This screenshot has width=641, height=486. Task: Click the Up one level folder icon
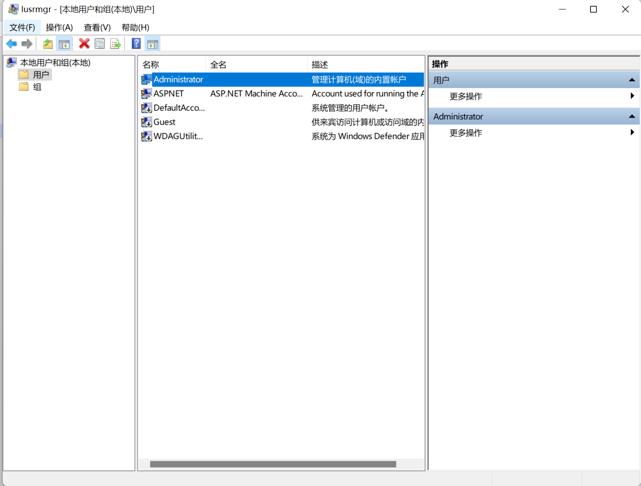(x=48, y=44)
